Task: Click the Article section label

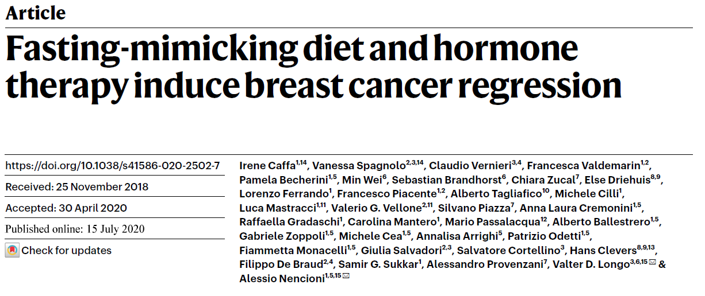Action: (36, 13)
